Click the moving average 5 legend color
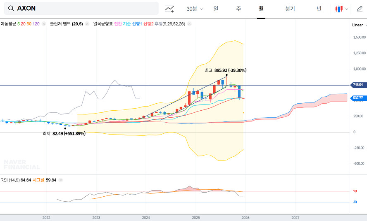367x221 pixels. (19, 24)
